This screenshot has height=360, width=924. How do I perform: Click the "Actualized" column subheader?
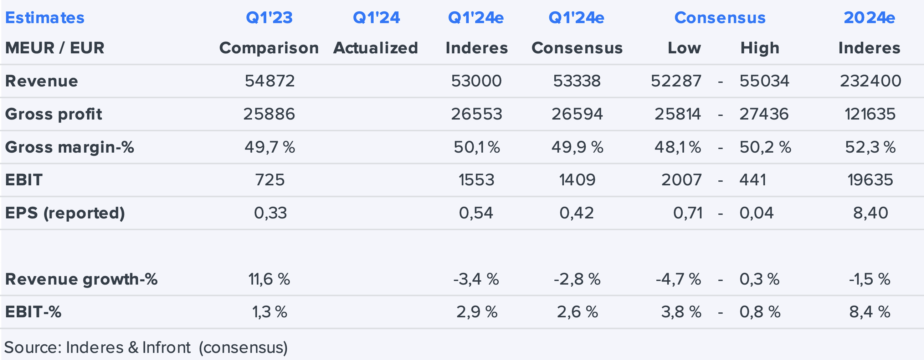coord(376,48)
